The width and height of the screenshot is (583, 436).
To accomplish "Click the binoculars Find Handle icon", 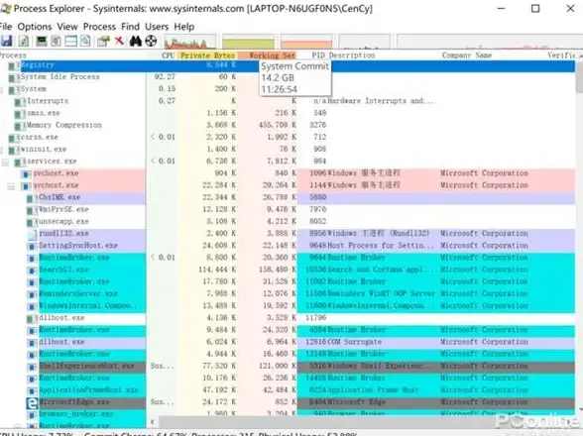I will [x=135, y=41].
